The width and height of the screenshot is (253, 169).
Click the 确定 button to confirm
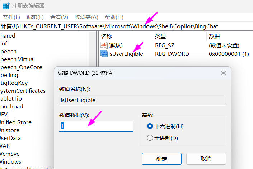click(x=161, y=159)
